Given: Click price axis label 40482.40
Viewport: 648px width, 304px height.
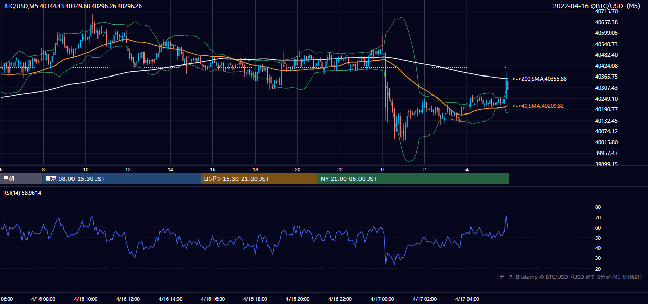Looking at the screenshot, I should click(x=606, y=55).
